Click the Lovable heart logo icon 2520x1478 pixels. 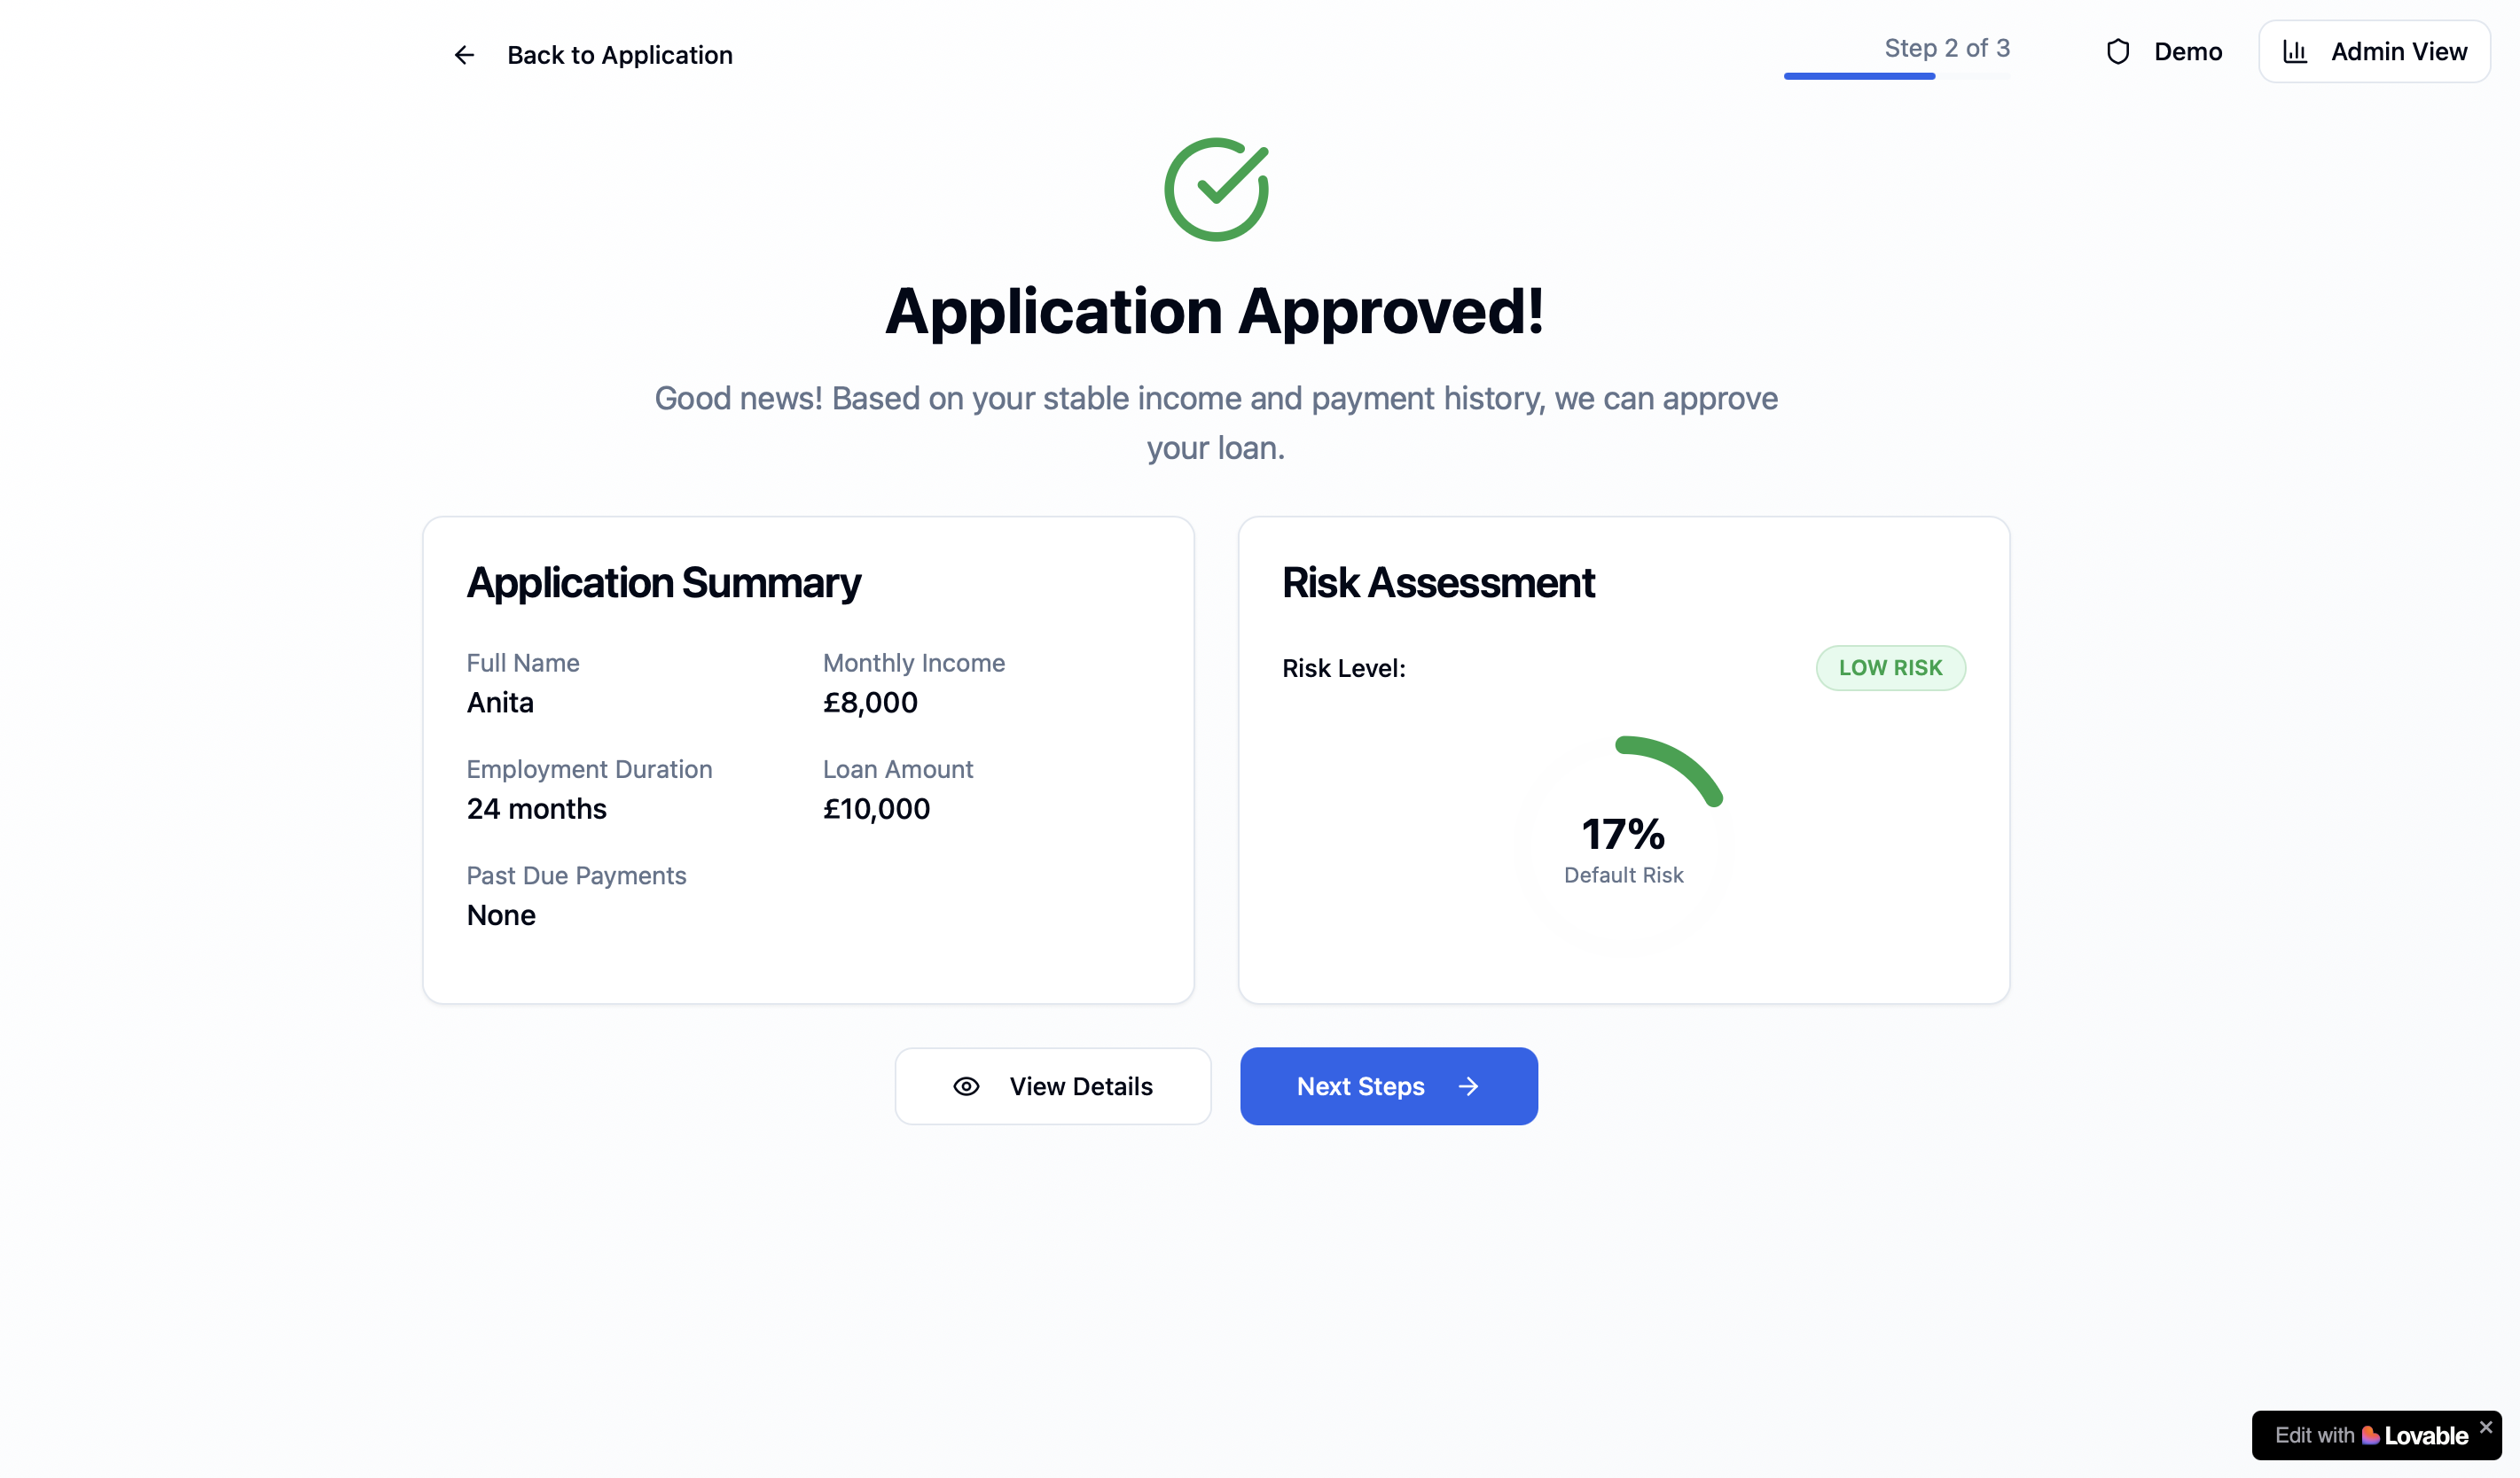click(2370, 1436)
